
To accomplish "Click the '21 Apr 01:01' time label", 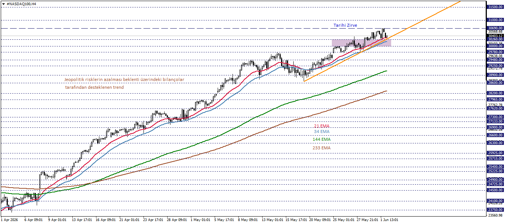I will click(129, 220).
